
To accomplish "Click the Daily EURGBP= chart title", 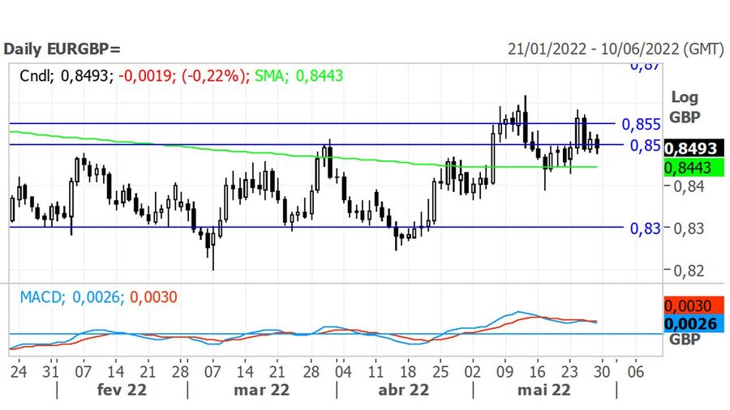I will (62, 49).
